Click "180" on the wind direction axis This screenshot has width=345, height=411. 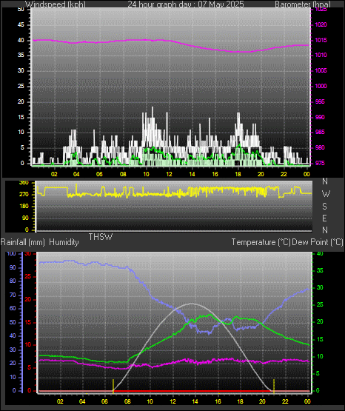coord(24,207)
